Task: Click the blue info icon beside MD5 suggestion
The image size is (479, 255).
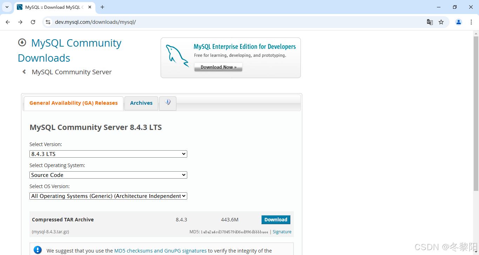Action: 38,250
